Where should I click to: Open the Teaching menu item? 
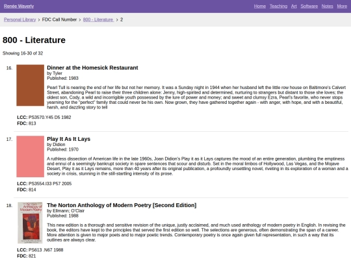click(x=278, y=6)
